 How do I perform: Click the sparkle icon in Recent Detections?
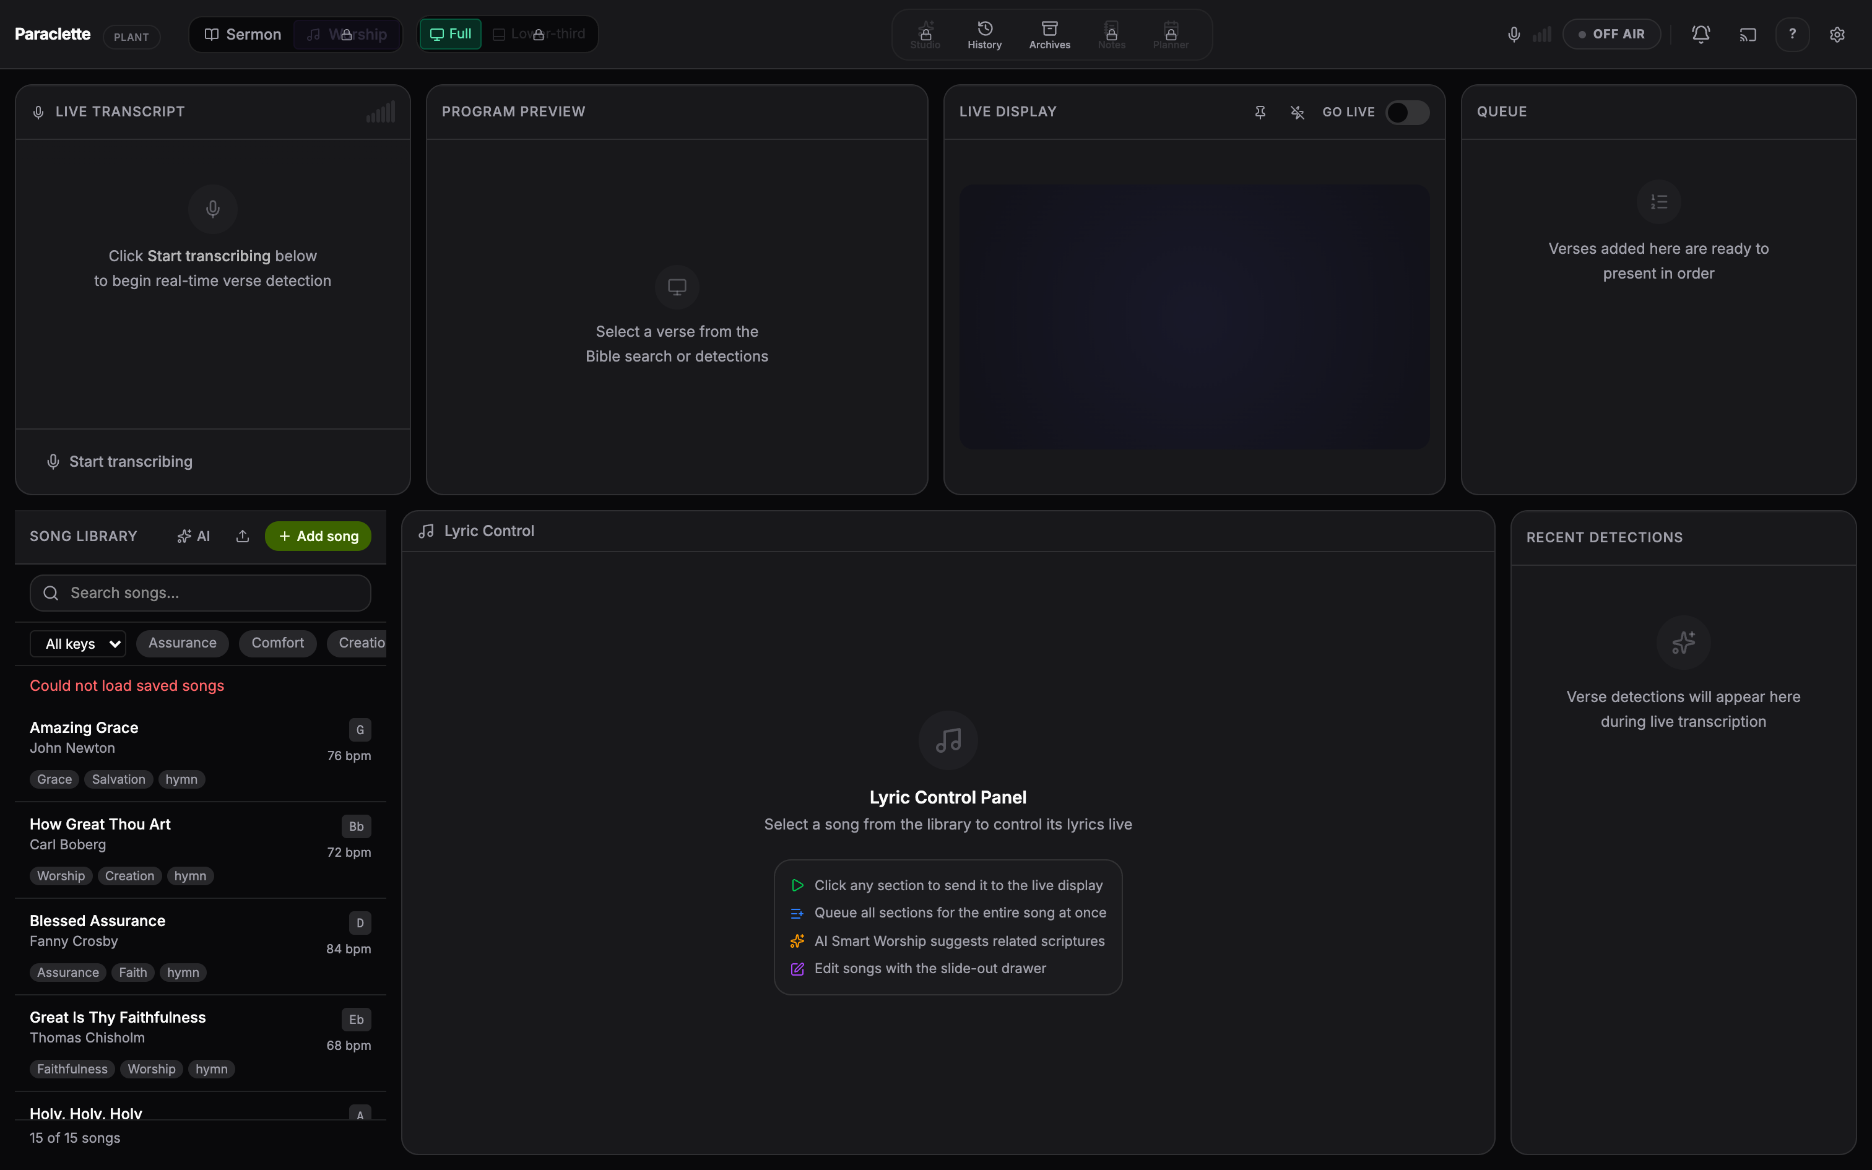tap(1683, 643)
